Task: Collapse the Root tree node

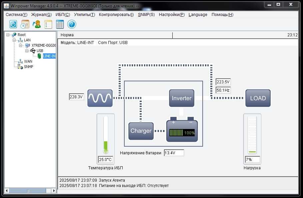Action: tap(8, 35)
